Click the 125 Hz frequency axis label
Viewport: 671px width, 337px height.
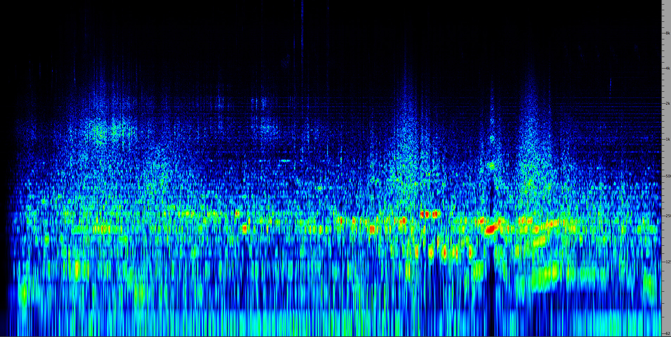coord(667,262)
